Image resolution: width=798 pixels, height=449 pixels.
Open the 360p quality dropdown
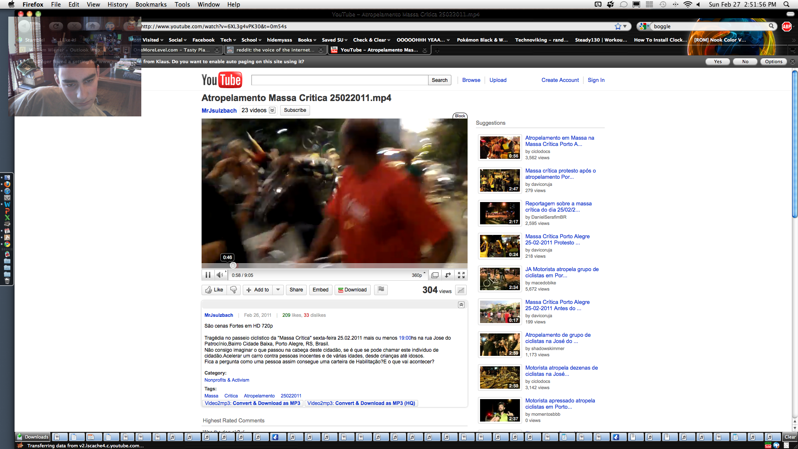point(419,275)
